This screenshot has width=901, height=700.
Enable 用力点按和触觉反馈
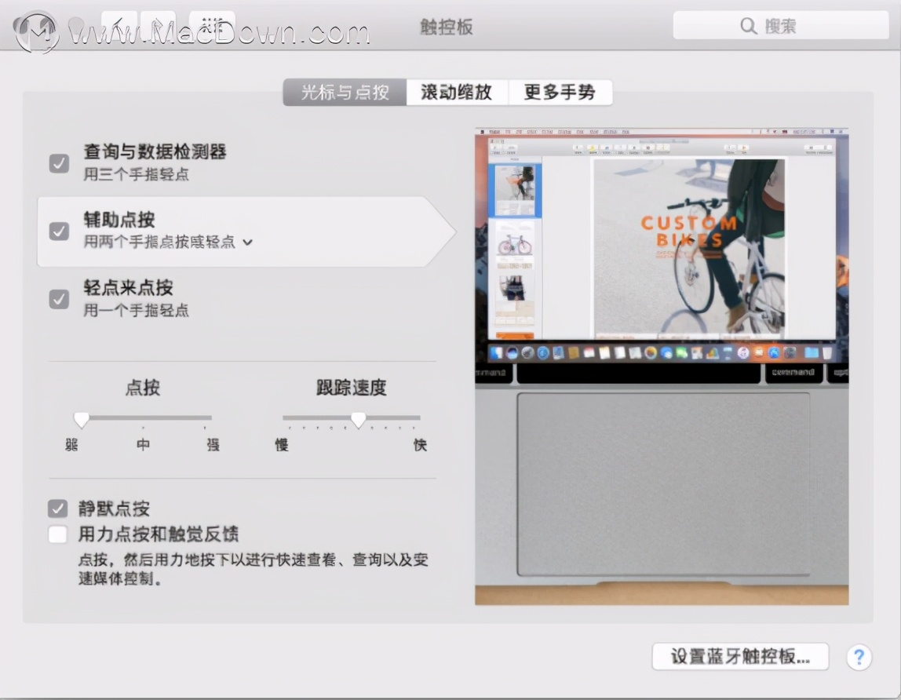(58, 534)
